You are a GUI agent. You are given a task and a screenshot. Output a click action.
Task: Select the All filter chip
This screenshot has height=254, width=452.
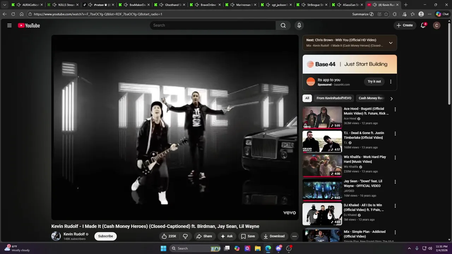pyautogui.click(x=307, y=98)
